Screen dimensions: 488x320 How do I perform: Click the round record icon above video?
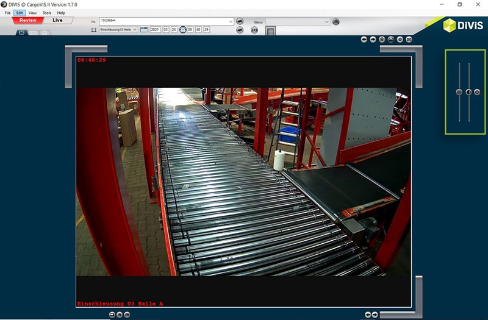(400, 40)
